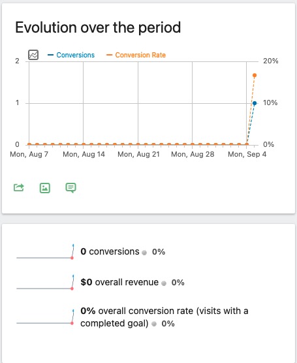
Task: Click the grey trend dot beside conversions
Action: point(144,253)
